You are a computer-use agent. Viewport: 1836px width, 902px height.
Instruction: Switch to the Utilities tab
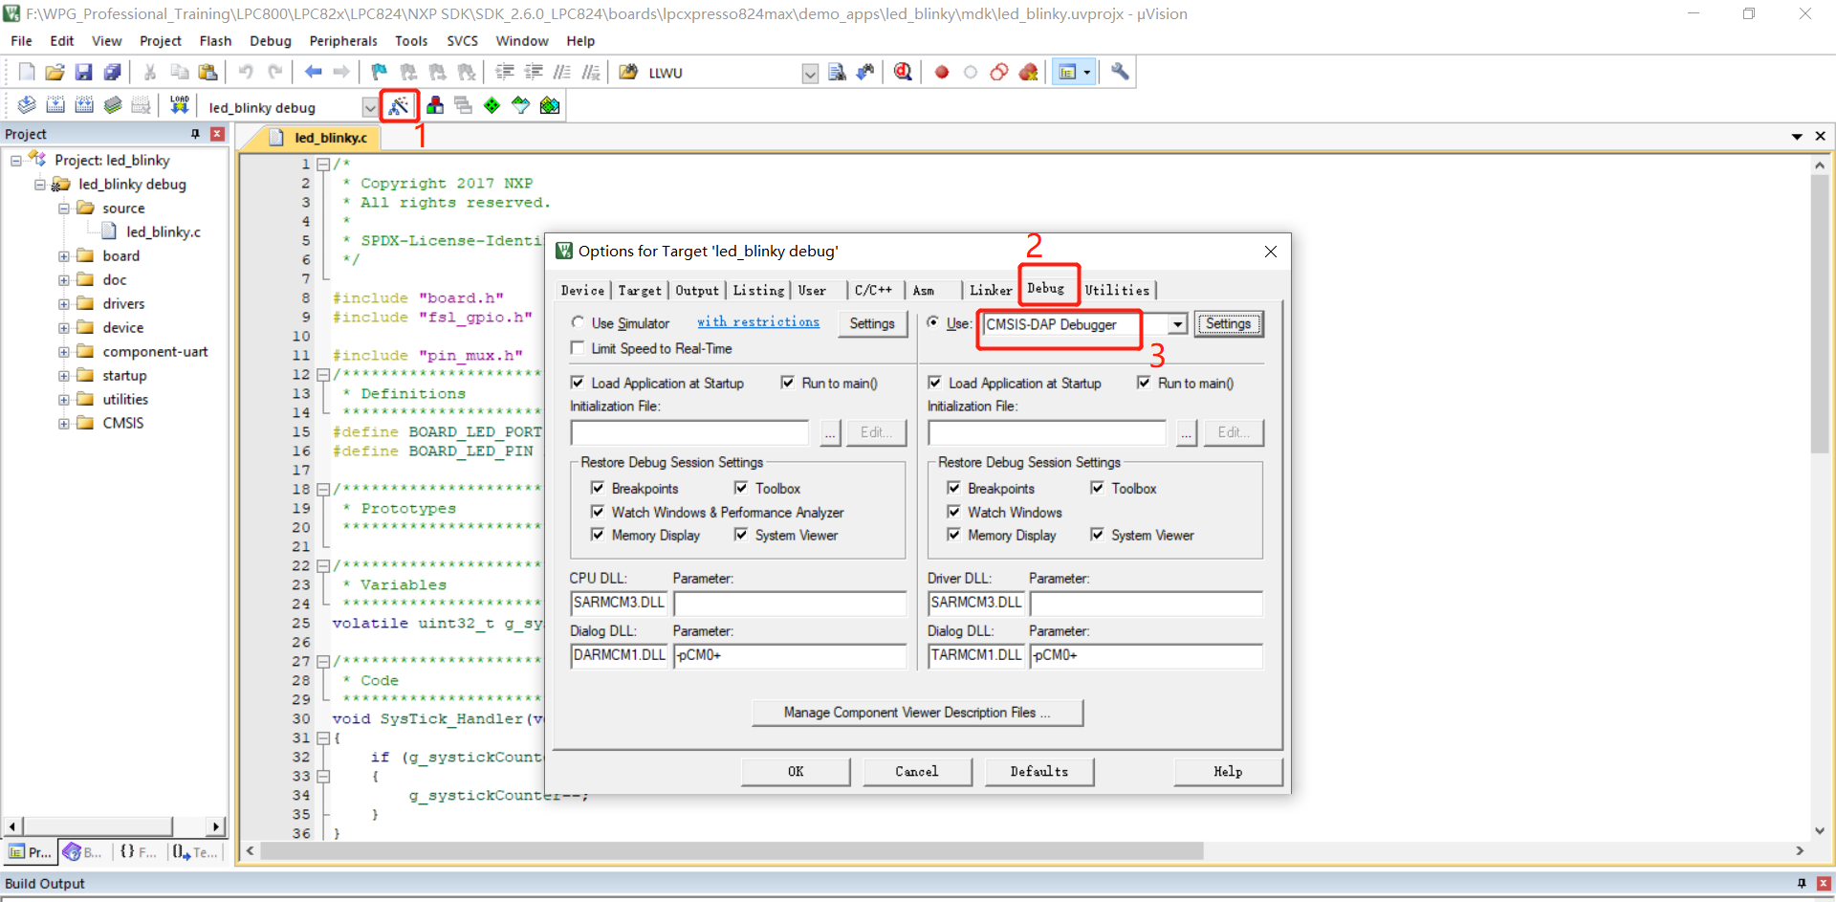coord(1117,290)
